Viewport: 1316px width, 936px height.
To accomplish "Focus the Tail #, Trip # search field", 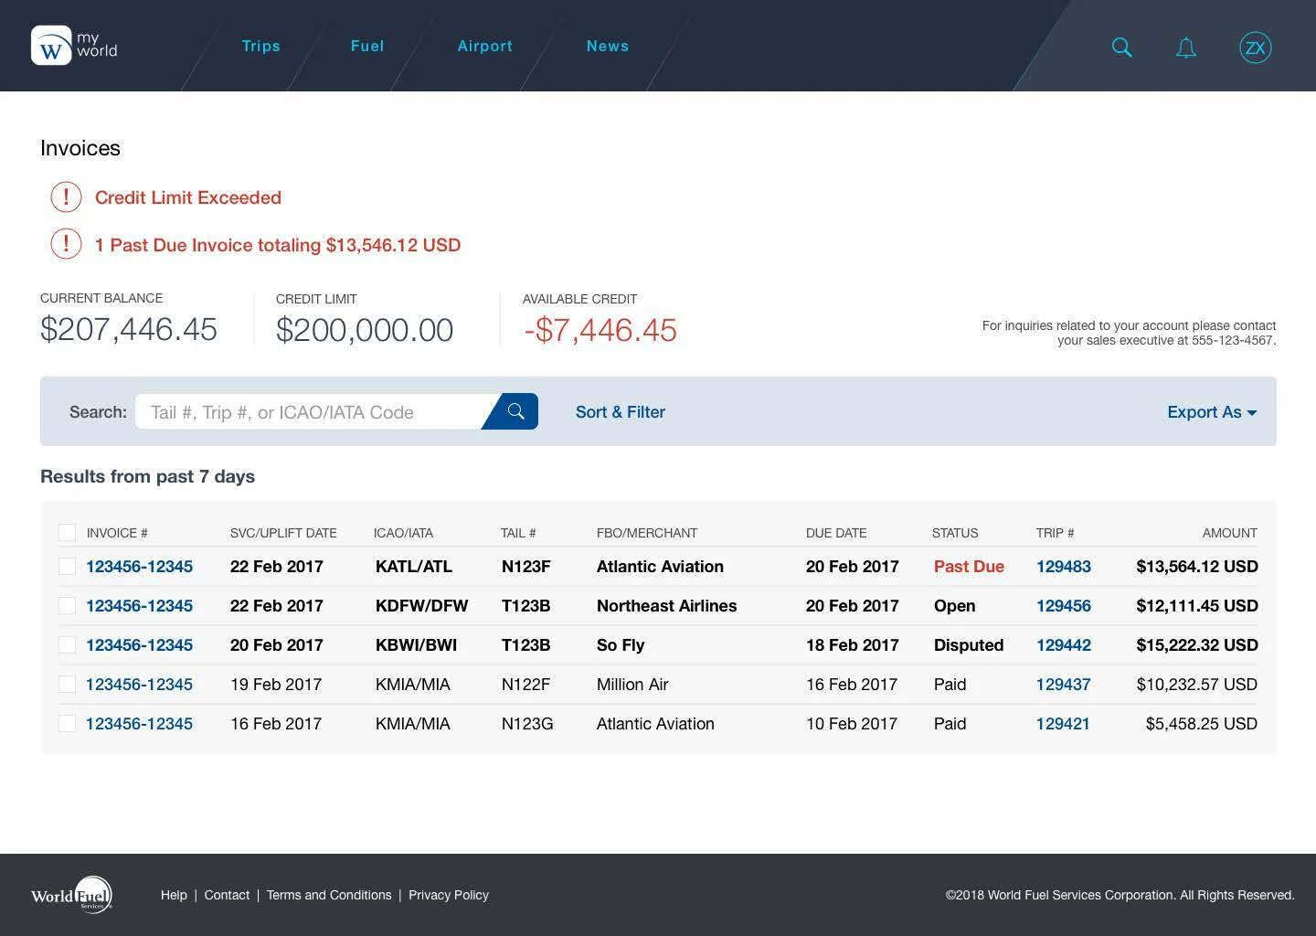I will 311,411.
